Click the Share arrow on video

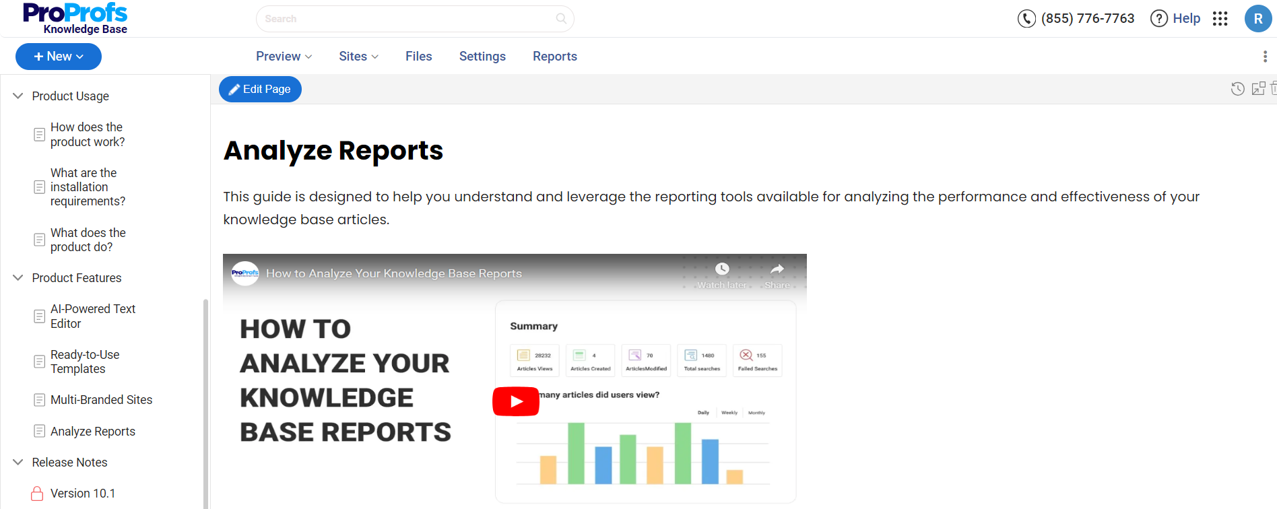pos(777,269)
